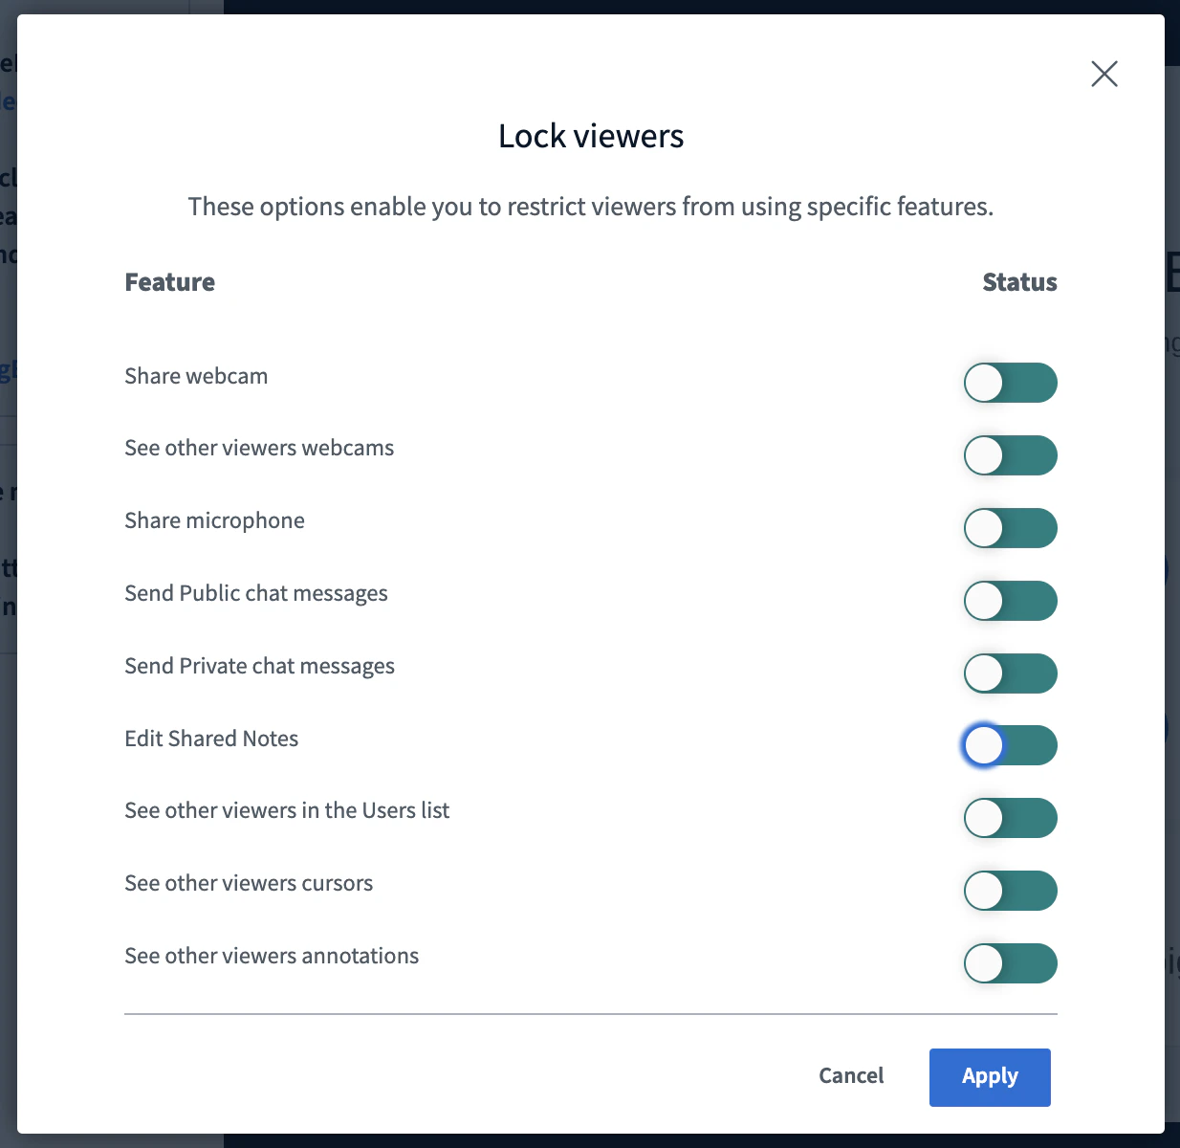Cancel the lock viewers changes
The height and width of the screenshot is (1148, 1180).
(x=850, y=1075)
